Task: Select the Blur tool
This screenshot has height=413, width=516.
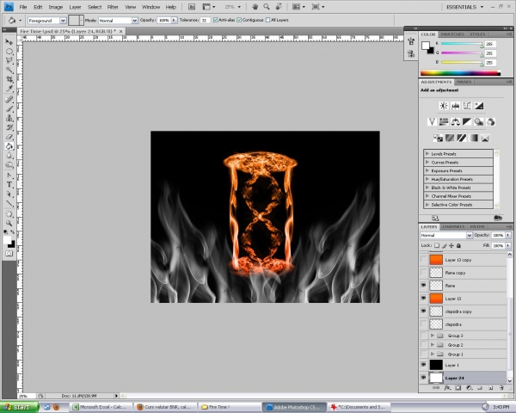Action: (x=9, y=156)
